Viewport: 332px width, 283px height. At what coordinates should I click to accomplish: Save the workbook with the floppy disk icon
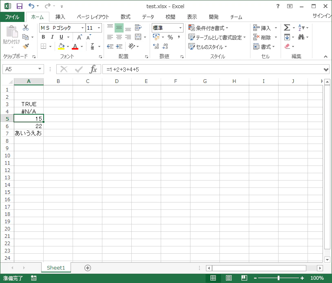point(20,6)
